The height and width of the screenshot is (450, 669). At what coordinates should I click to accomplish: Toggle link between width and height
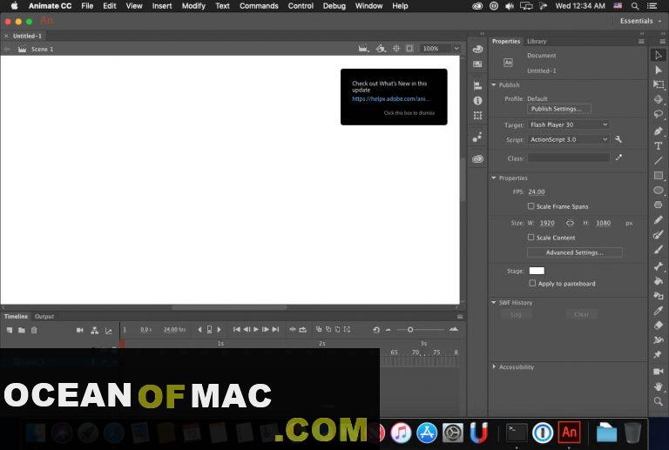(x=570, y=223)
